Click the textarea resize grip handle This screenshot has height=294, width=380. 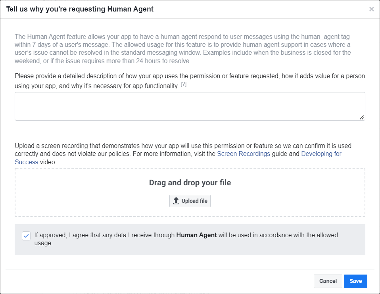(361, 117)
